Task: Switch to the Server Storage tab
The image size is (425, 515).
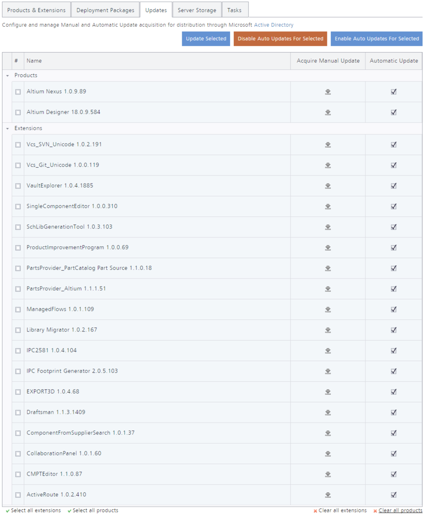Action: point(197,9)
